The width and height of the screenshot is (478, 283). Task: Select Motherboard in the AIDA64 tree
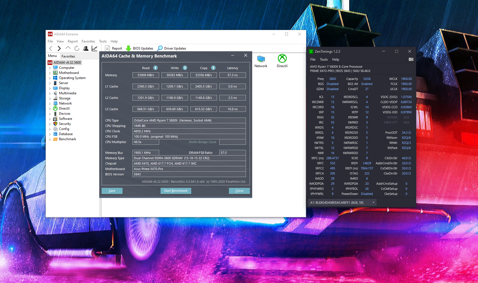click(x=69, y=73)
